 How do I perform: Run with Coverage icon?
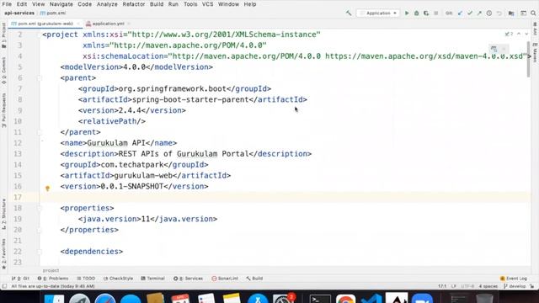point(426,13)
